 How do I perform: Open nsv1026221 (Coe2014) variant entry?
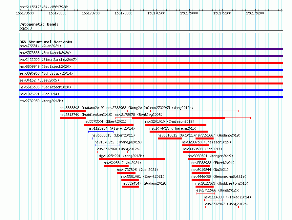tap(39, 94)
